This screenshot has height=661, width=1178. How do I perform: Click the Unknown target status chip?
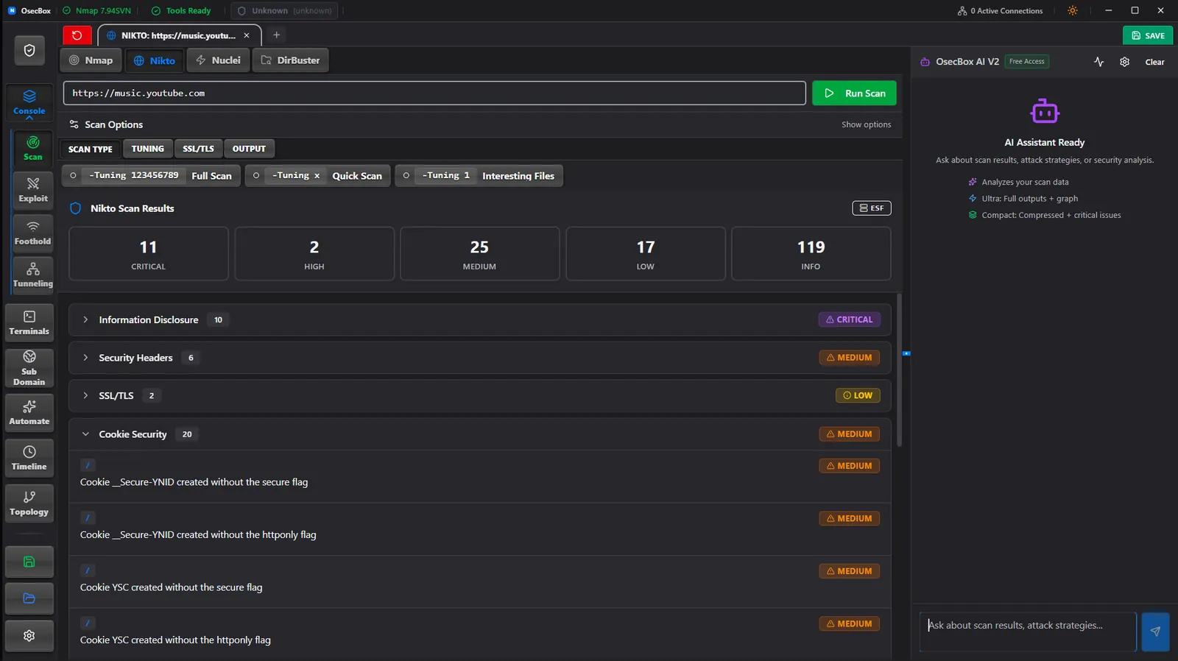point(284,11)
